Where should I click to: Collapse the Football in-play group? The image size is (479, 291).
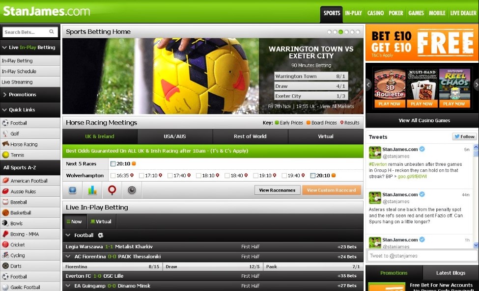pyautogui.click(x=68, y=235)
